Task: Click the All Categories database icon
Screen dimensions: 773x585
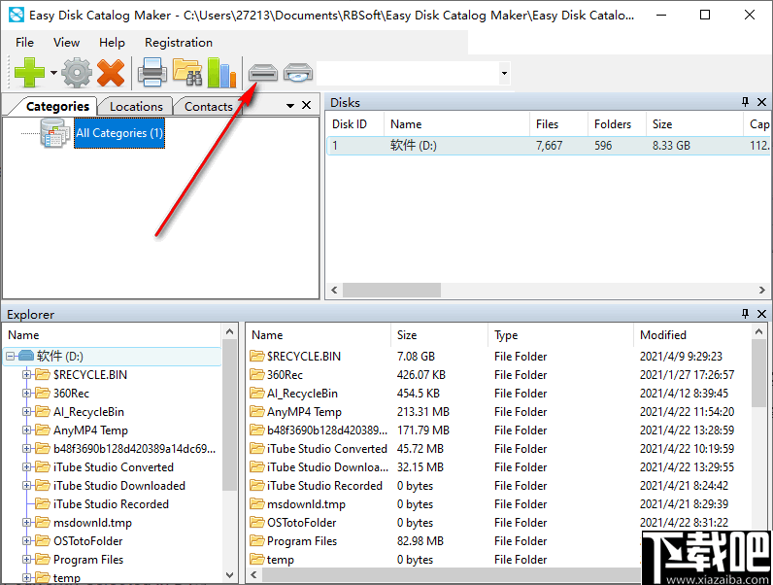Action: click(x=54, y=133)
